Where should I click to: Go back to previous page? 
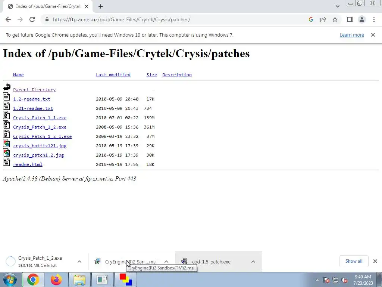(8, 19)
